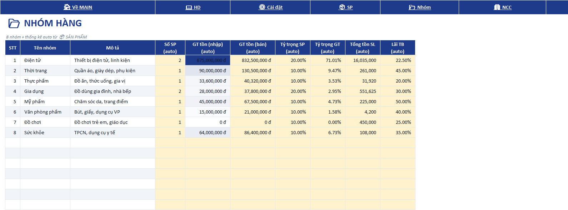
Task: Select the Tỷ trọng GT header
Action: click(x=328, y=48)
